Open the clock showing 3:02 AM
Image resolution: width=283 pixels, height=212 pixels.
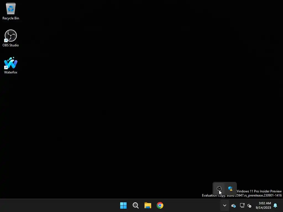263,205
